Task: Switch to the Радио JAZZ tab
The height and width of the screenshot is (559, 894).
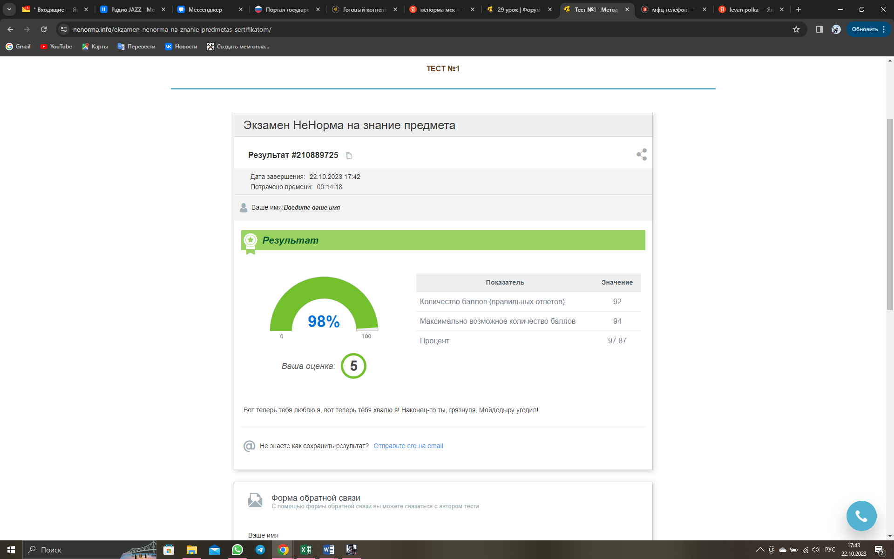Action: point(133,9)
